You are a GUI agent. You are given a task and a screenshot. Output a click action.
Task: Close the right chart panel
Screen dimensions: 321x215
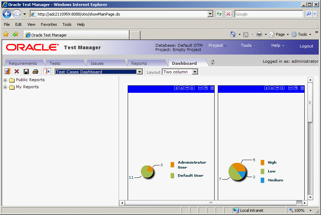[x=302, y=88]
